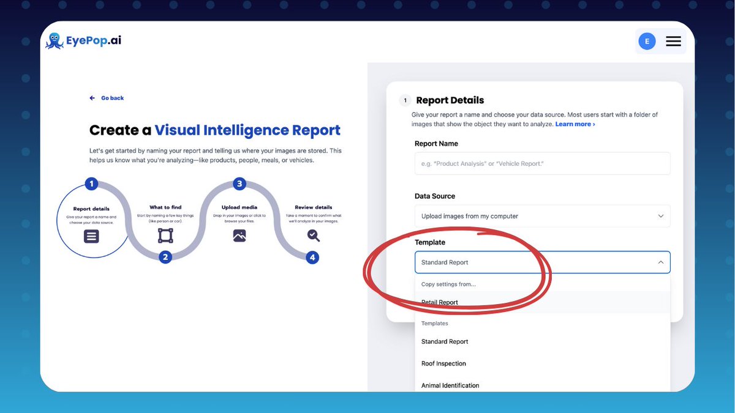Viewport: 735px width, 413px height.
Task: Open the Data Source dropdown
Action: click(x=542, y=216)
